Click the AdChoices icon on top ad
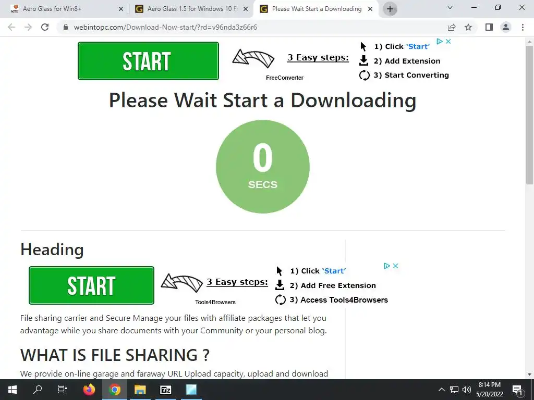The height and width of the screenshot is (400, 534). tap(440, 41)
